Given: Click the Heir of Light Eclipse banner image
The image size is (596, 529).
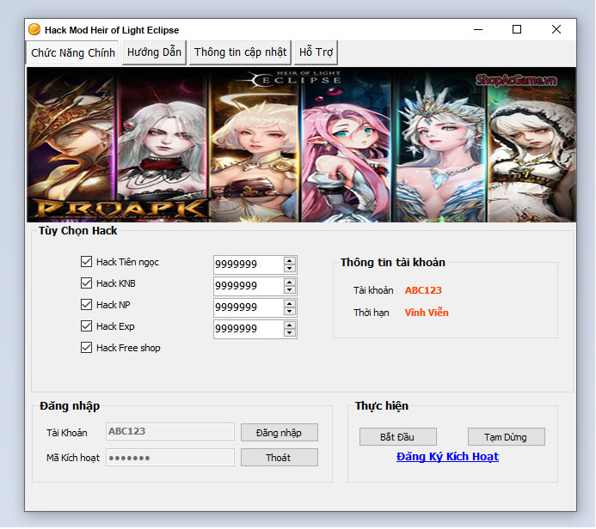Looking at the screenshot, I should click(301, 144).
